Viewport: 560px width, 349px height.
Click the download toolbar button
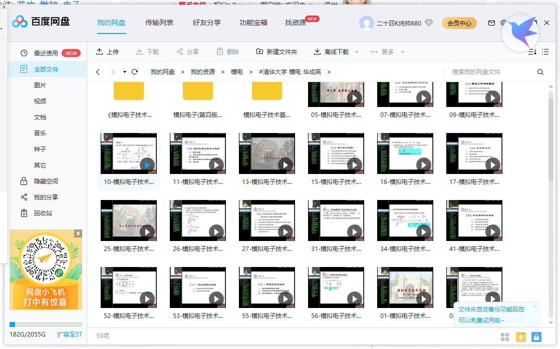147,51
